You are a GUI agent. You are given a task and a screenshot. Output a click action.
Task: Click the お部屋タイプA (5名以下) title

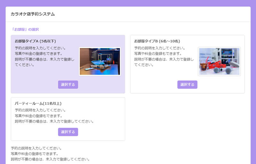tap(36, 41)
